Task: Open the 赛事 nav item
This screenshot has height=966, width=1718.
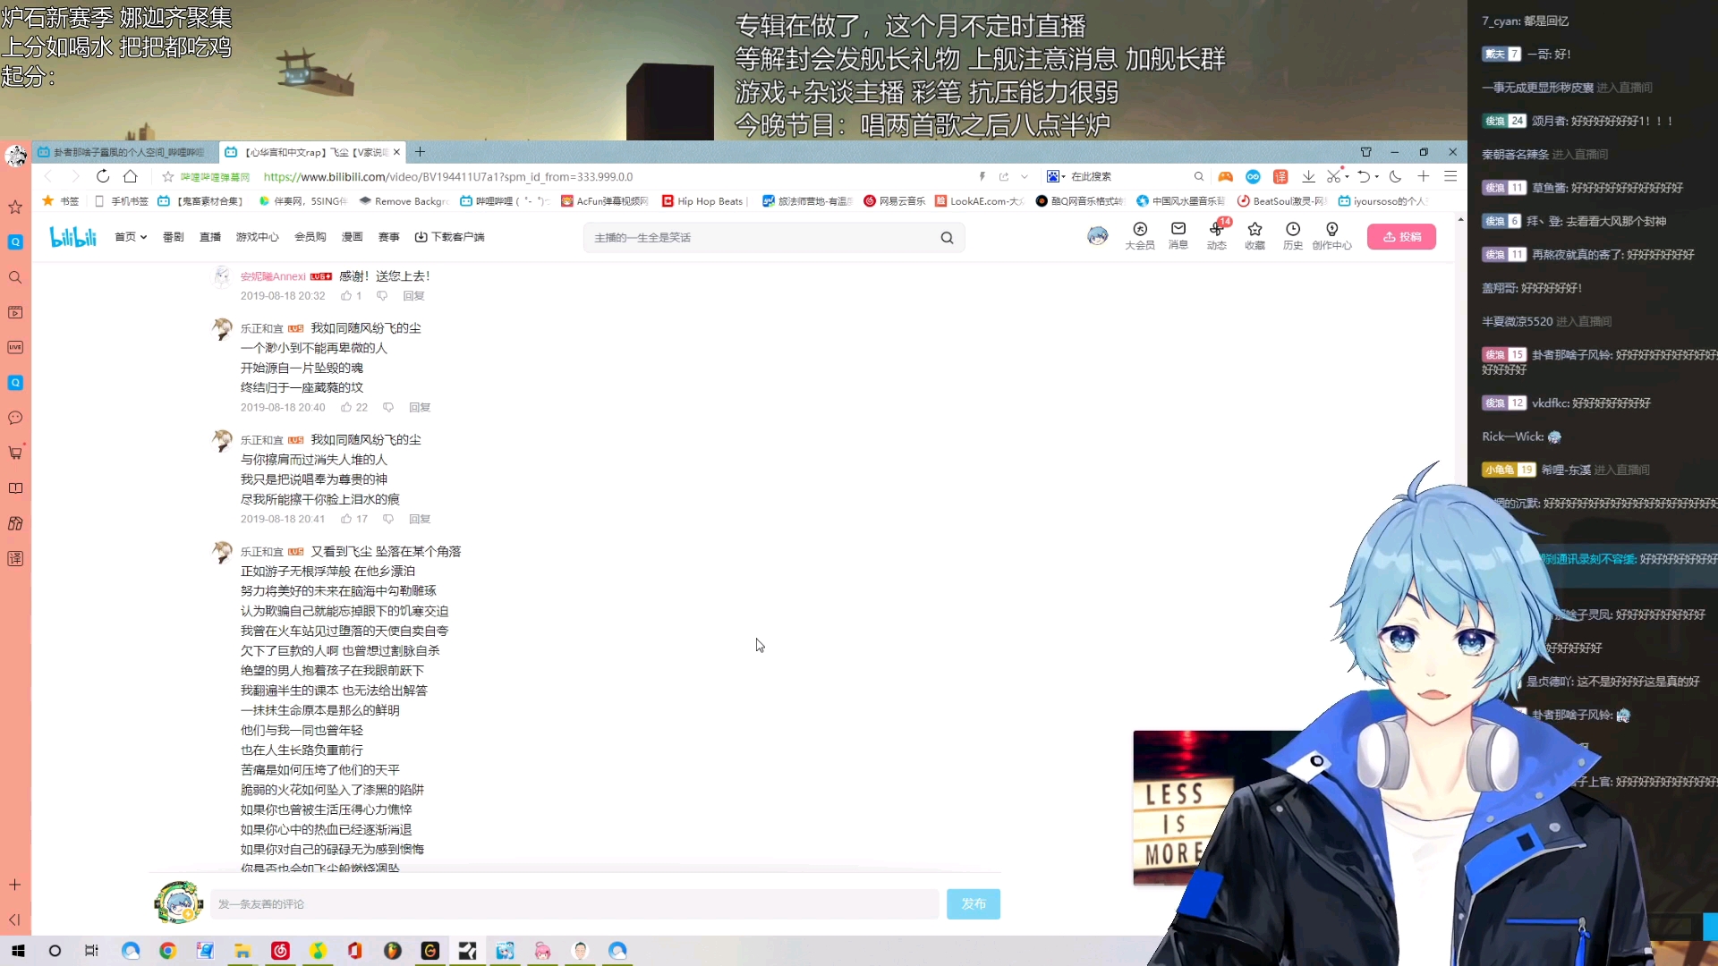Action: tap(389, 237)
